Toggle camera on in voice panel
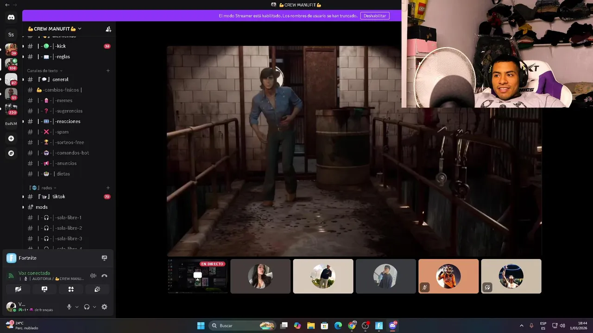The width and height of the screenshot is (593, 333). tap(18, 289)
